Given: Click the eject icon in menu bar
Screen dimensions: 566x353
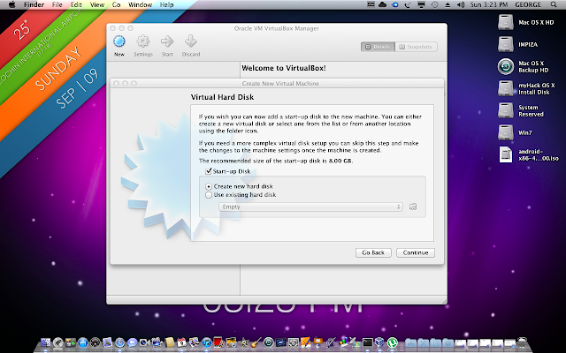Looking at the screenshot, I should coord(447,4).
